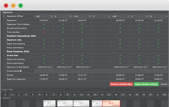Click hour 20 in the Flight Plan timeline
This screenshot has height=107, width=169.
coord(144,95)
